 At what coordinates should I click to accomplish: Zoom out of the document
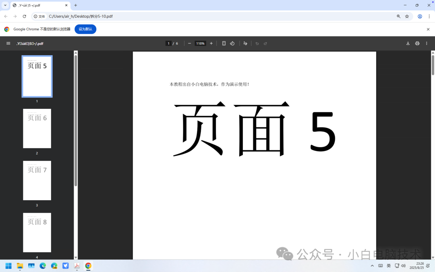click(x=189, y=43)
